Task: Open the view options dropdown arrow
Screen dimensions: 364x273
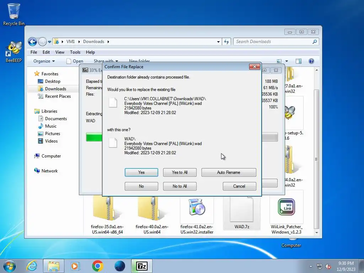Action: point(287,61)
